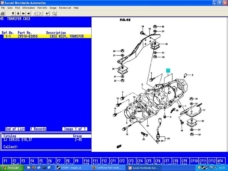Click the 'Image 1 of 1' indicator
228x171 pixels.
(75, 129)
